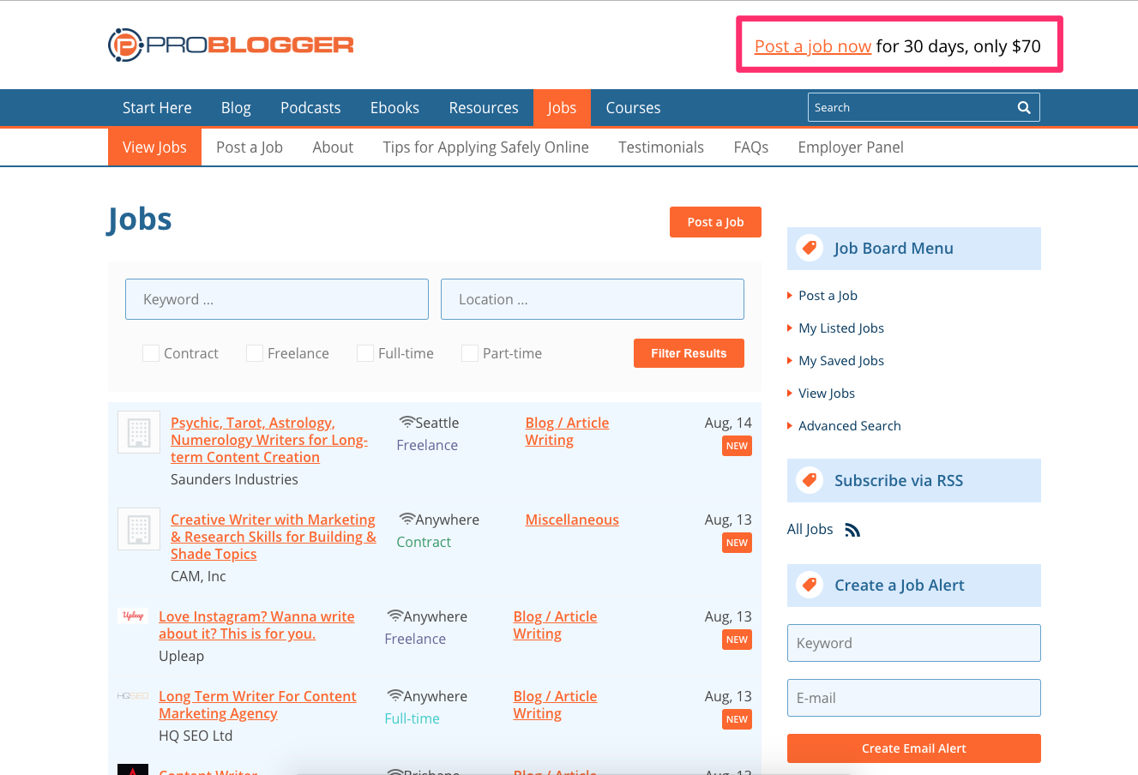Open the Blog menu item
The image size is (1138, 775).
[x=236, y=108]
